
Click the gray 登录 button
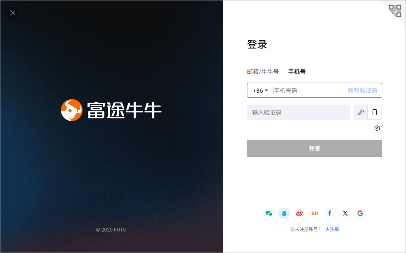(x=315, y=148)
